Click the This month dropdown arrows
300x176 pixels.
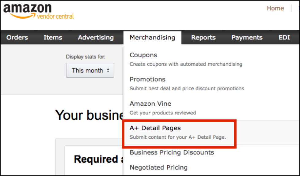[x=108, y=70]
